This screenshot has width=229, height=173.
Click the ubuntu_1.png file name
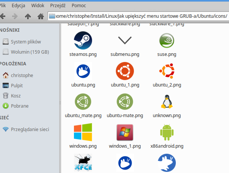[125, 85]
